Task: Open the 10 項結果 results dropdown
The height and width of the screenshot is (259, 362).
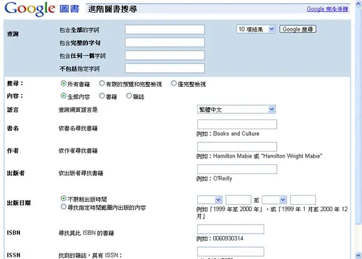Action: pyautogui.click(x=256, y=29)
